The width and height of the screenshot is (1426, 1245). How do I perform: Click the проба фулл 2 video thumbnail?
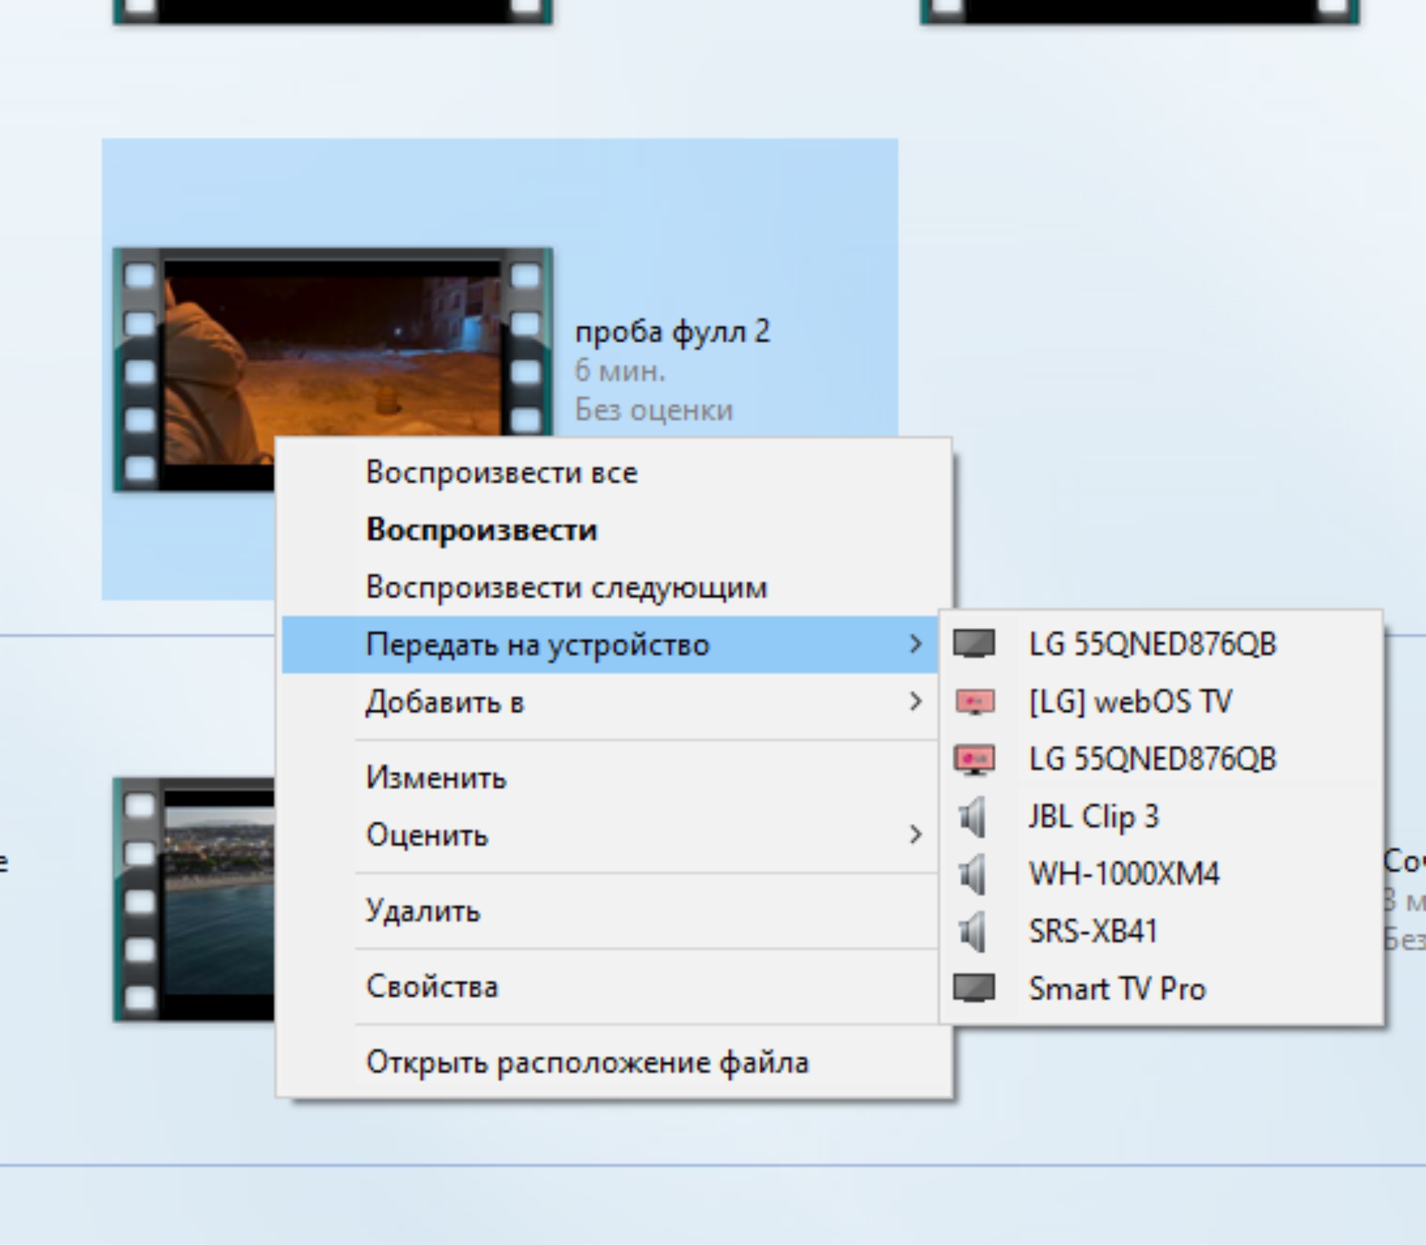click(332, 347)
